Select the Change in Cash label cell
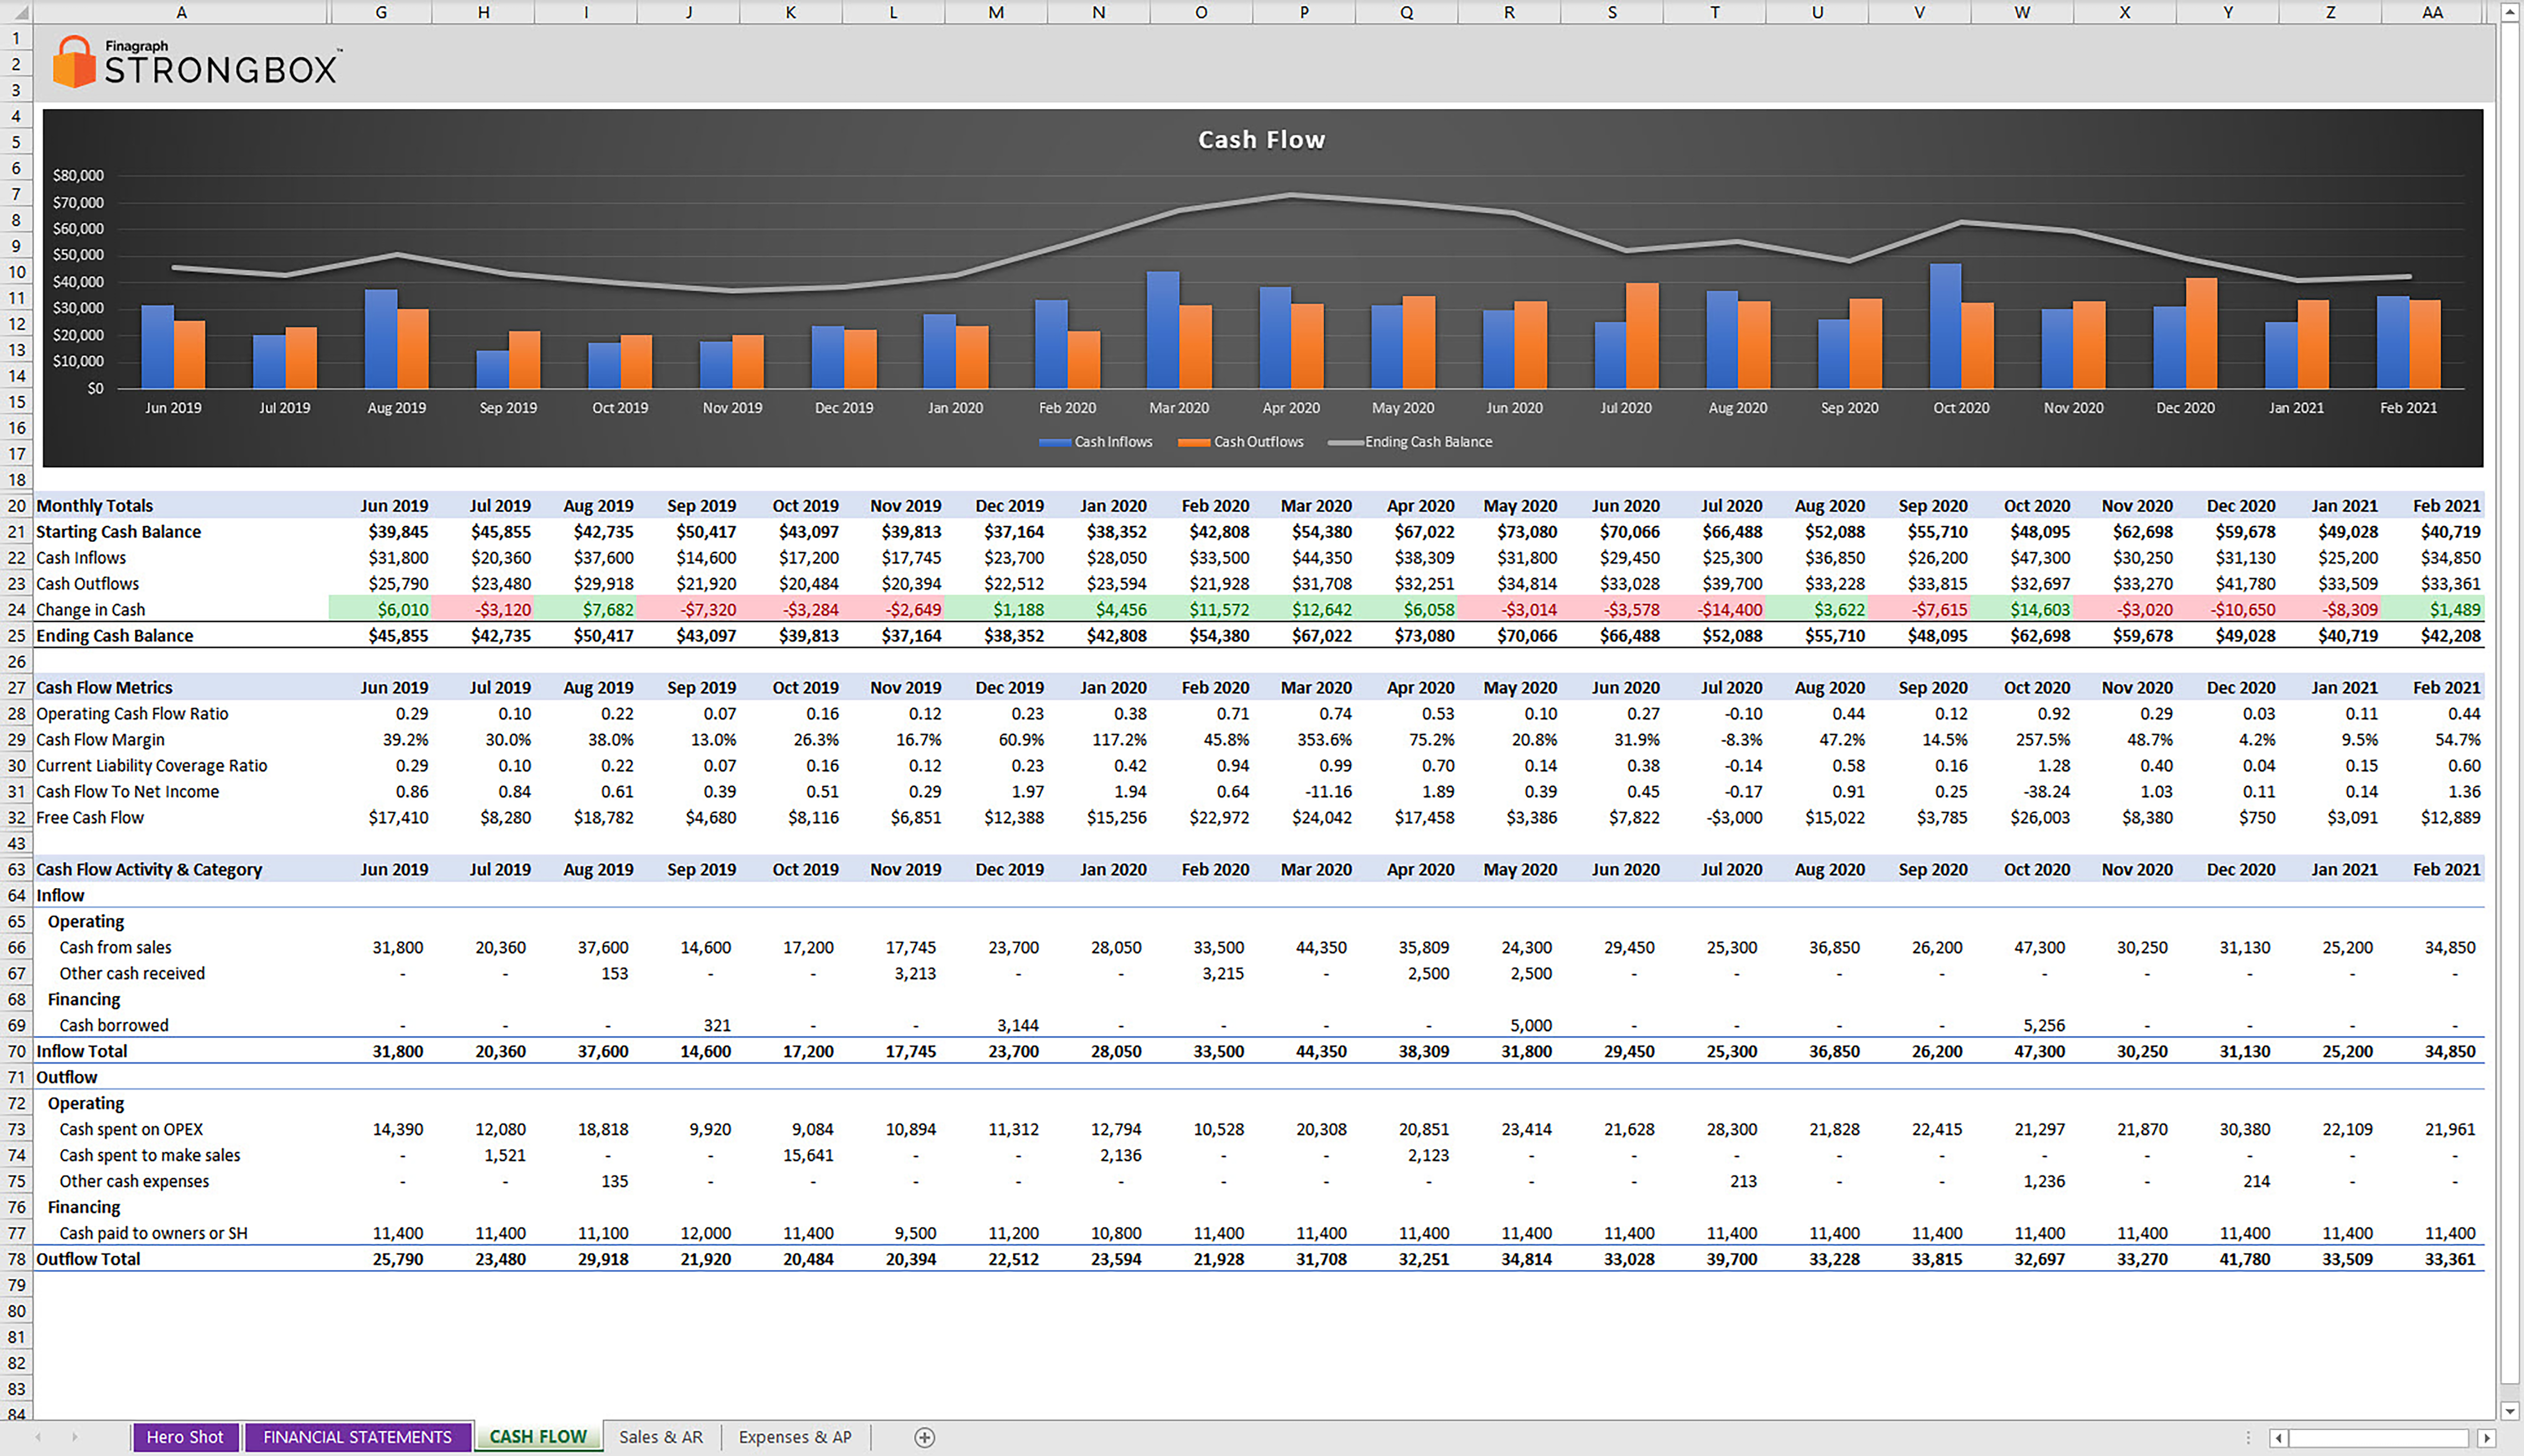 click(x=181, y=610)
